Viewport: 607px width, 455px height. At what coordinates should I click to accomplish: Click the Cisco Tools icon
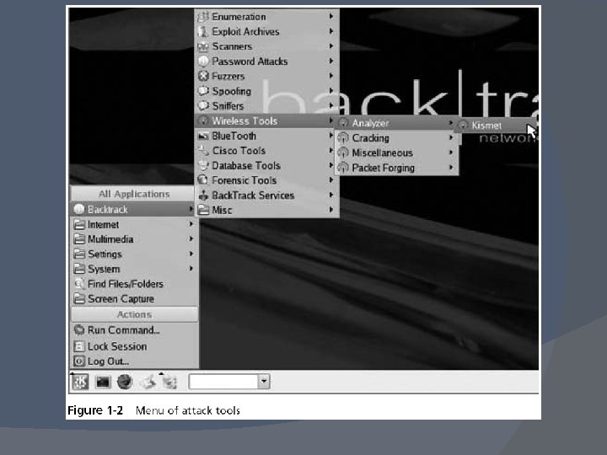(x=203, y=151)
